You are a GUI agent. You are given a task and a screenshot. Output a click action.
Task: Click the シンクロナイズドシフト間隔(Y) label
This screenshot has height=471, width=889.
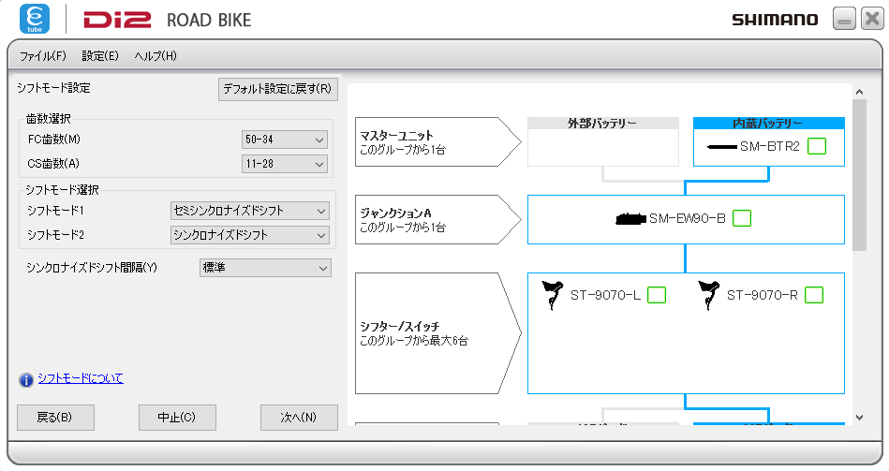[92, 268]
